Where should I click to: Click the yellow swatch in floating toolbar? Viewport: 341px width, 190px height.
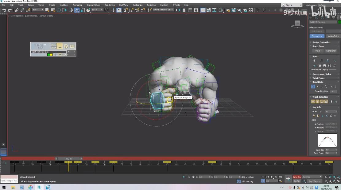click(x=51, y=55)
